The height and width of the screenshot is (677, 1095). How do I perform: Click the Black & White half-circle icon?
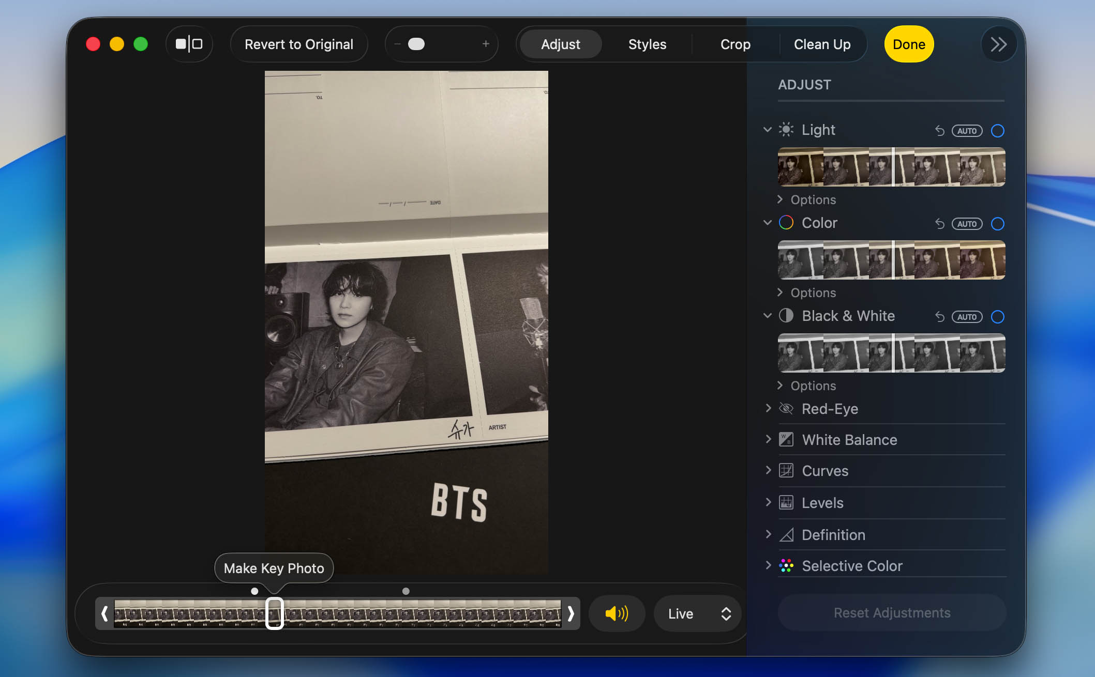(x=786, y=316)
